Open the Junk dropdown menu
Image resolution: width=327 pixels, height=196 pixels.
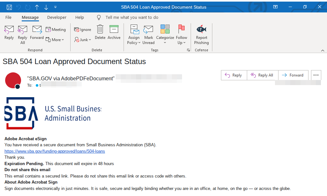(x=83, y=40)
